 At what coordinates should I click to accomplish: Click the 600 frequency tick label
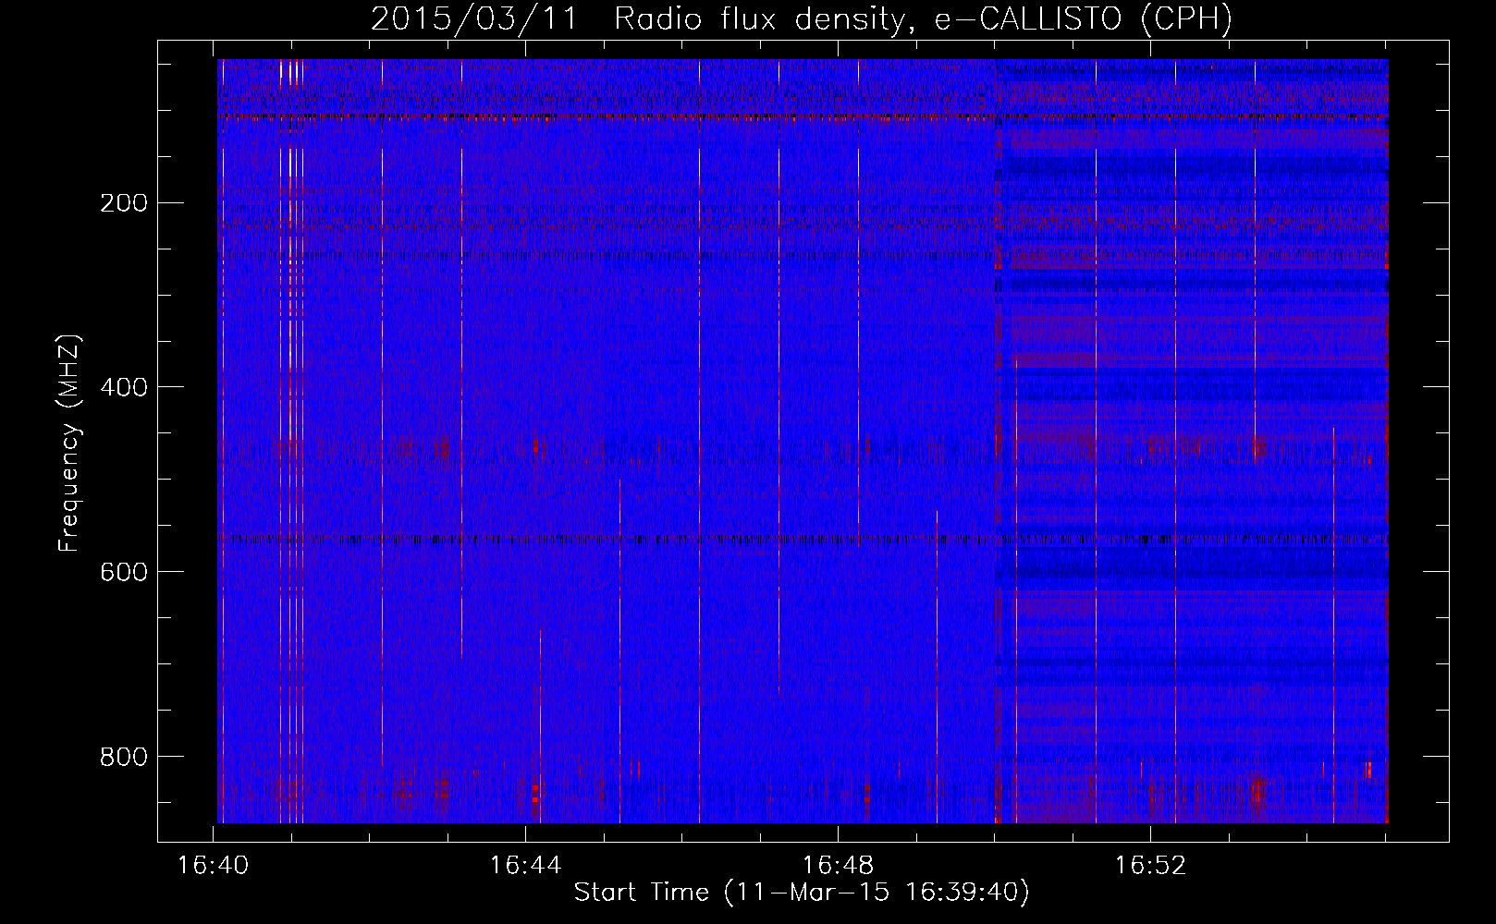click(124, 572)
